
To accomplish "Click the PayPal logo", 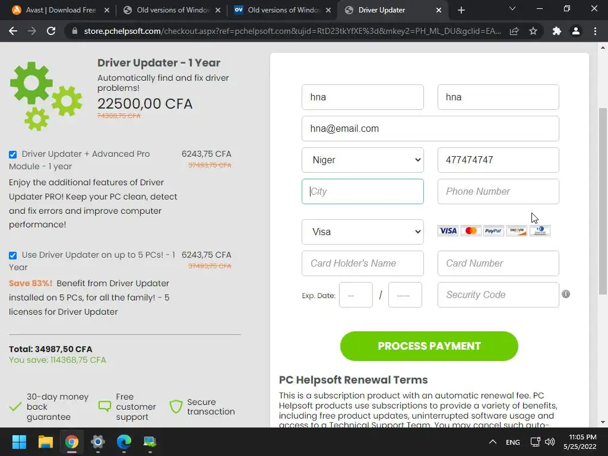I will tap(493, 231).
